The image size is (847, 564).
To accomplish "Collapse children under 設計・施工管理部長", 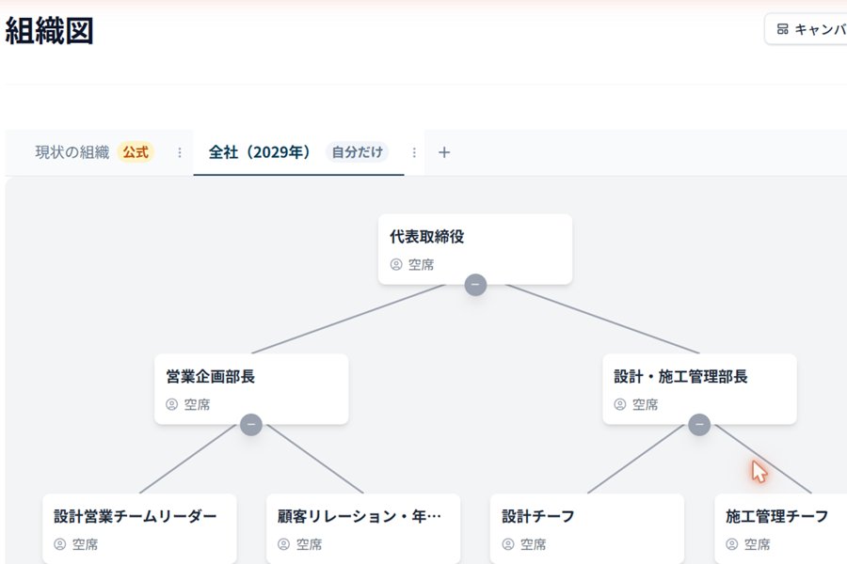I will [699, 425].
